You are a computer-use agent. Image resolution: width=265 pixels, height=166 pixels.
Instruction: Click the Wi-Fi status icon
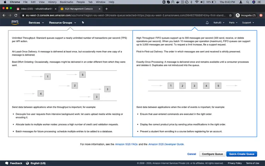pos(196,2)
